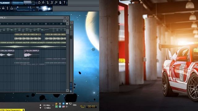Click the 00:55 taskbar clock
This screenshot has width=198, height=111.
[x=92, y=107]
